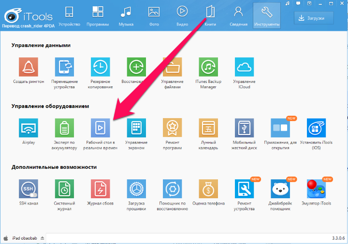Open Джейлбрейк помощник tool
348x244 pixels.
point(280,189)
